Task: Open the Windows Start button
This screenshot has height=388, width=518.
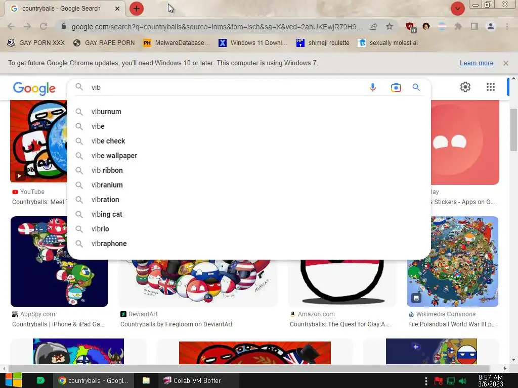Action: 14,380
